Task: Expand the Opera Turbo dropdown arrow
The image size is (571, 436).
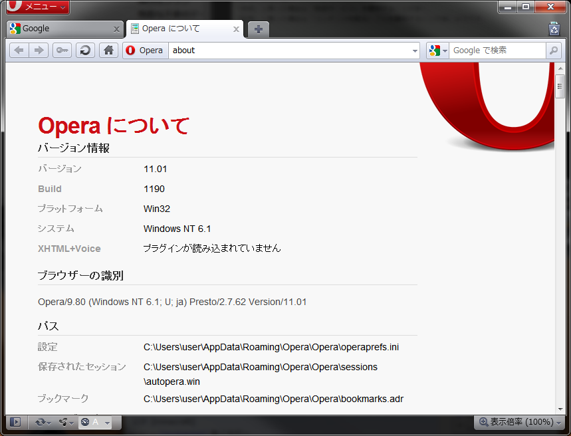Action: pyautogui.click(x=107, y=423)
